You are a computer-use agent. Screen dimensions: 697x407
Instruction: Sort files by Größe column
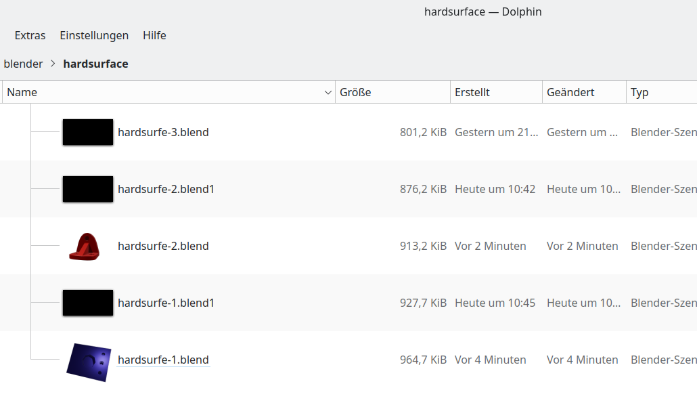355,92
